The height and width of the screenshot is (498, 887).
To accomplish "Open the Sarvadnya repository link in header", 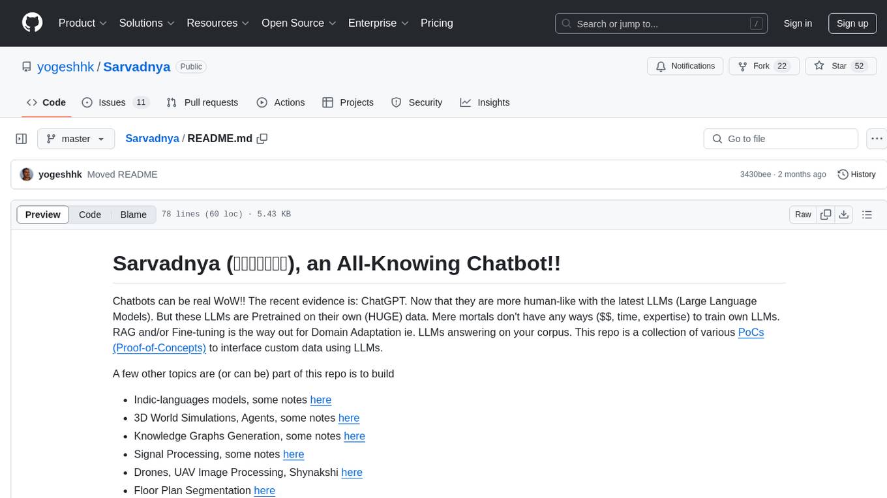I will (137, 66).
